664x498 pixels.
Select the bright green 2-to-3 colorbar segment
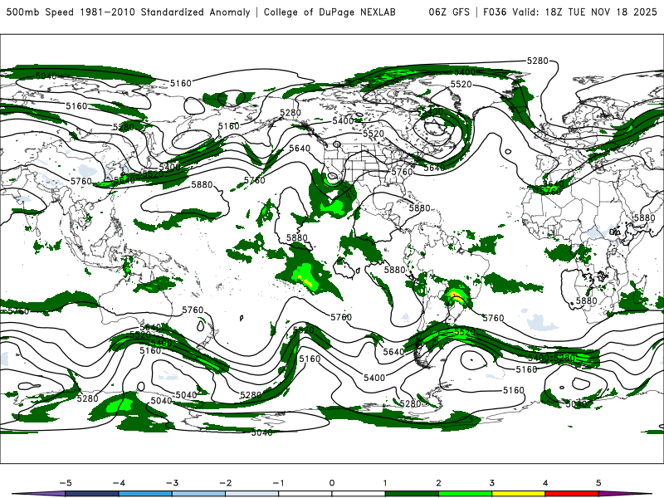coord(465,494)
